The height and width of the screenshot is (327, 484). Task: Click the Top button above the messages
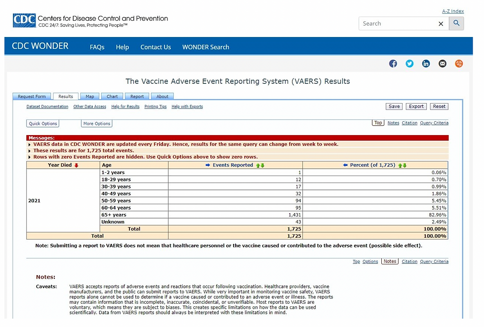click(x=378, y=123)
